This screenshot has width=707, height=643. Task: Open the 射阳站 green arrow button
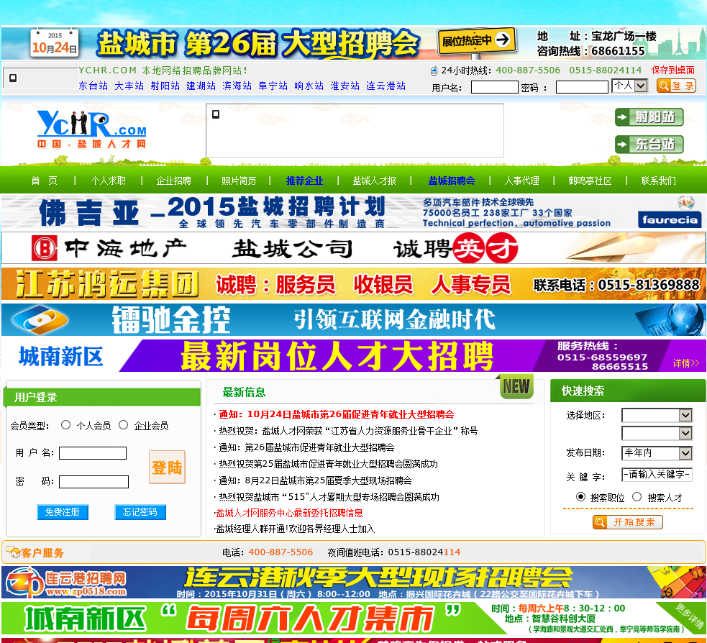(649, 117)
